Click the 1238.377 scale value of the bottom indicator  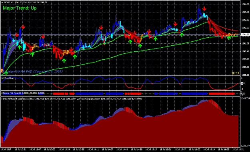click(x=246, y=146)
